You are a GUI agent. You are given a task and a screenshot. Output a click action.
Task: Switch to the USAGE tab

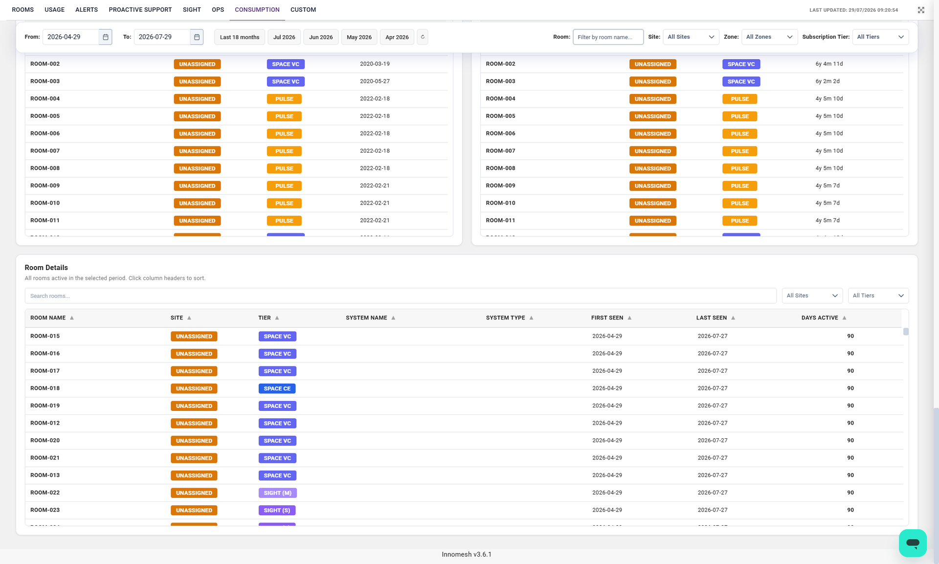pos(55,10)
